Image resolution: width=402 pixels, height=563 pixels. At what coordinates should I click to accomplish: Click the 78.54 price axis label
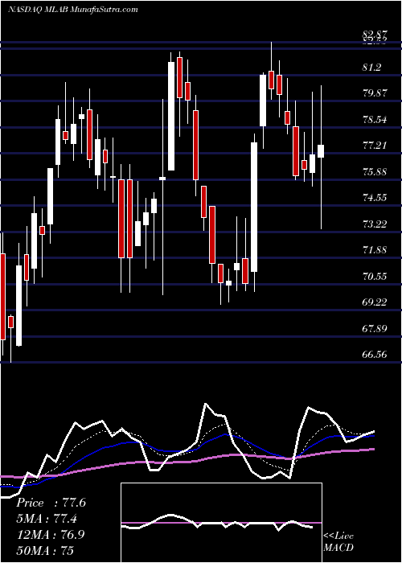(375, 119)
